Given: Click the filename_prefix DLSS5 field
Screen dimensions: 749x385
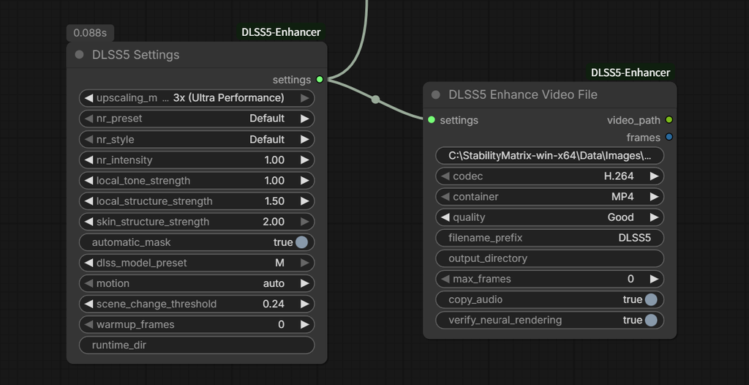Looking at the screenshot, I should tap(550, 238).
